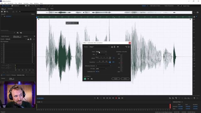Screen dimensions: 201x113
Task: Click the Sensitivity slider handle
Action: pyautogui.click(x=110, y=62)
